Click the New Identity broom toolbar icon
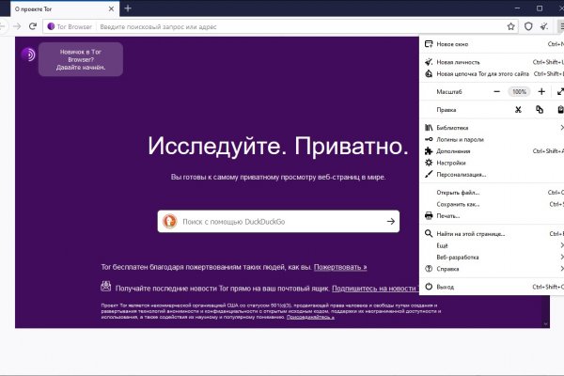The image size is (564, 376). point(543,26)
